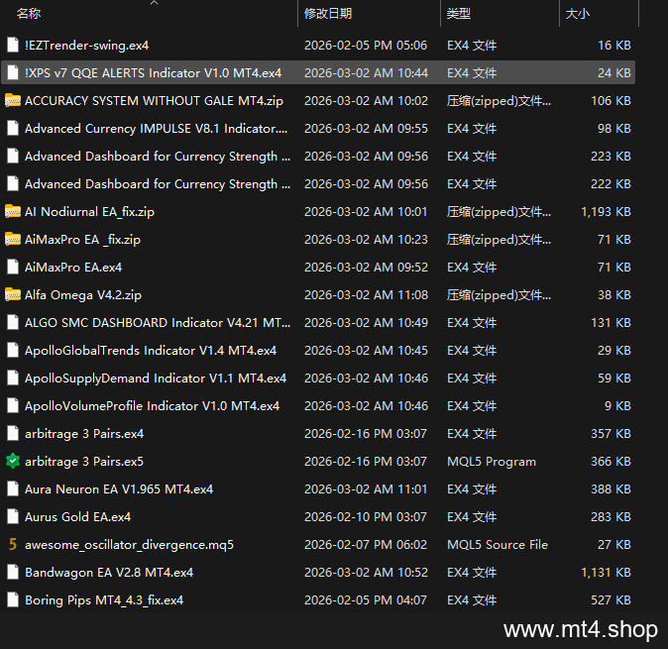Click the file icon of ApolloVolumeProfile Indicator

(x=13, y=405)
